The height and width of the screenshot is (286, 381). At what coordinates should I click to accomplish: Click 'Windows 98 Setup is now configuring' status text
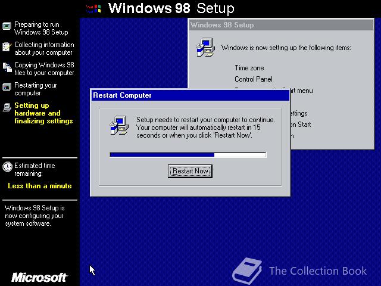click(35, 216)
